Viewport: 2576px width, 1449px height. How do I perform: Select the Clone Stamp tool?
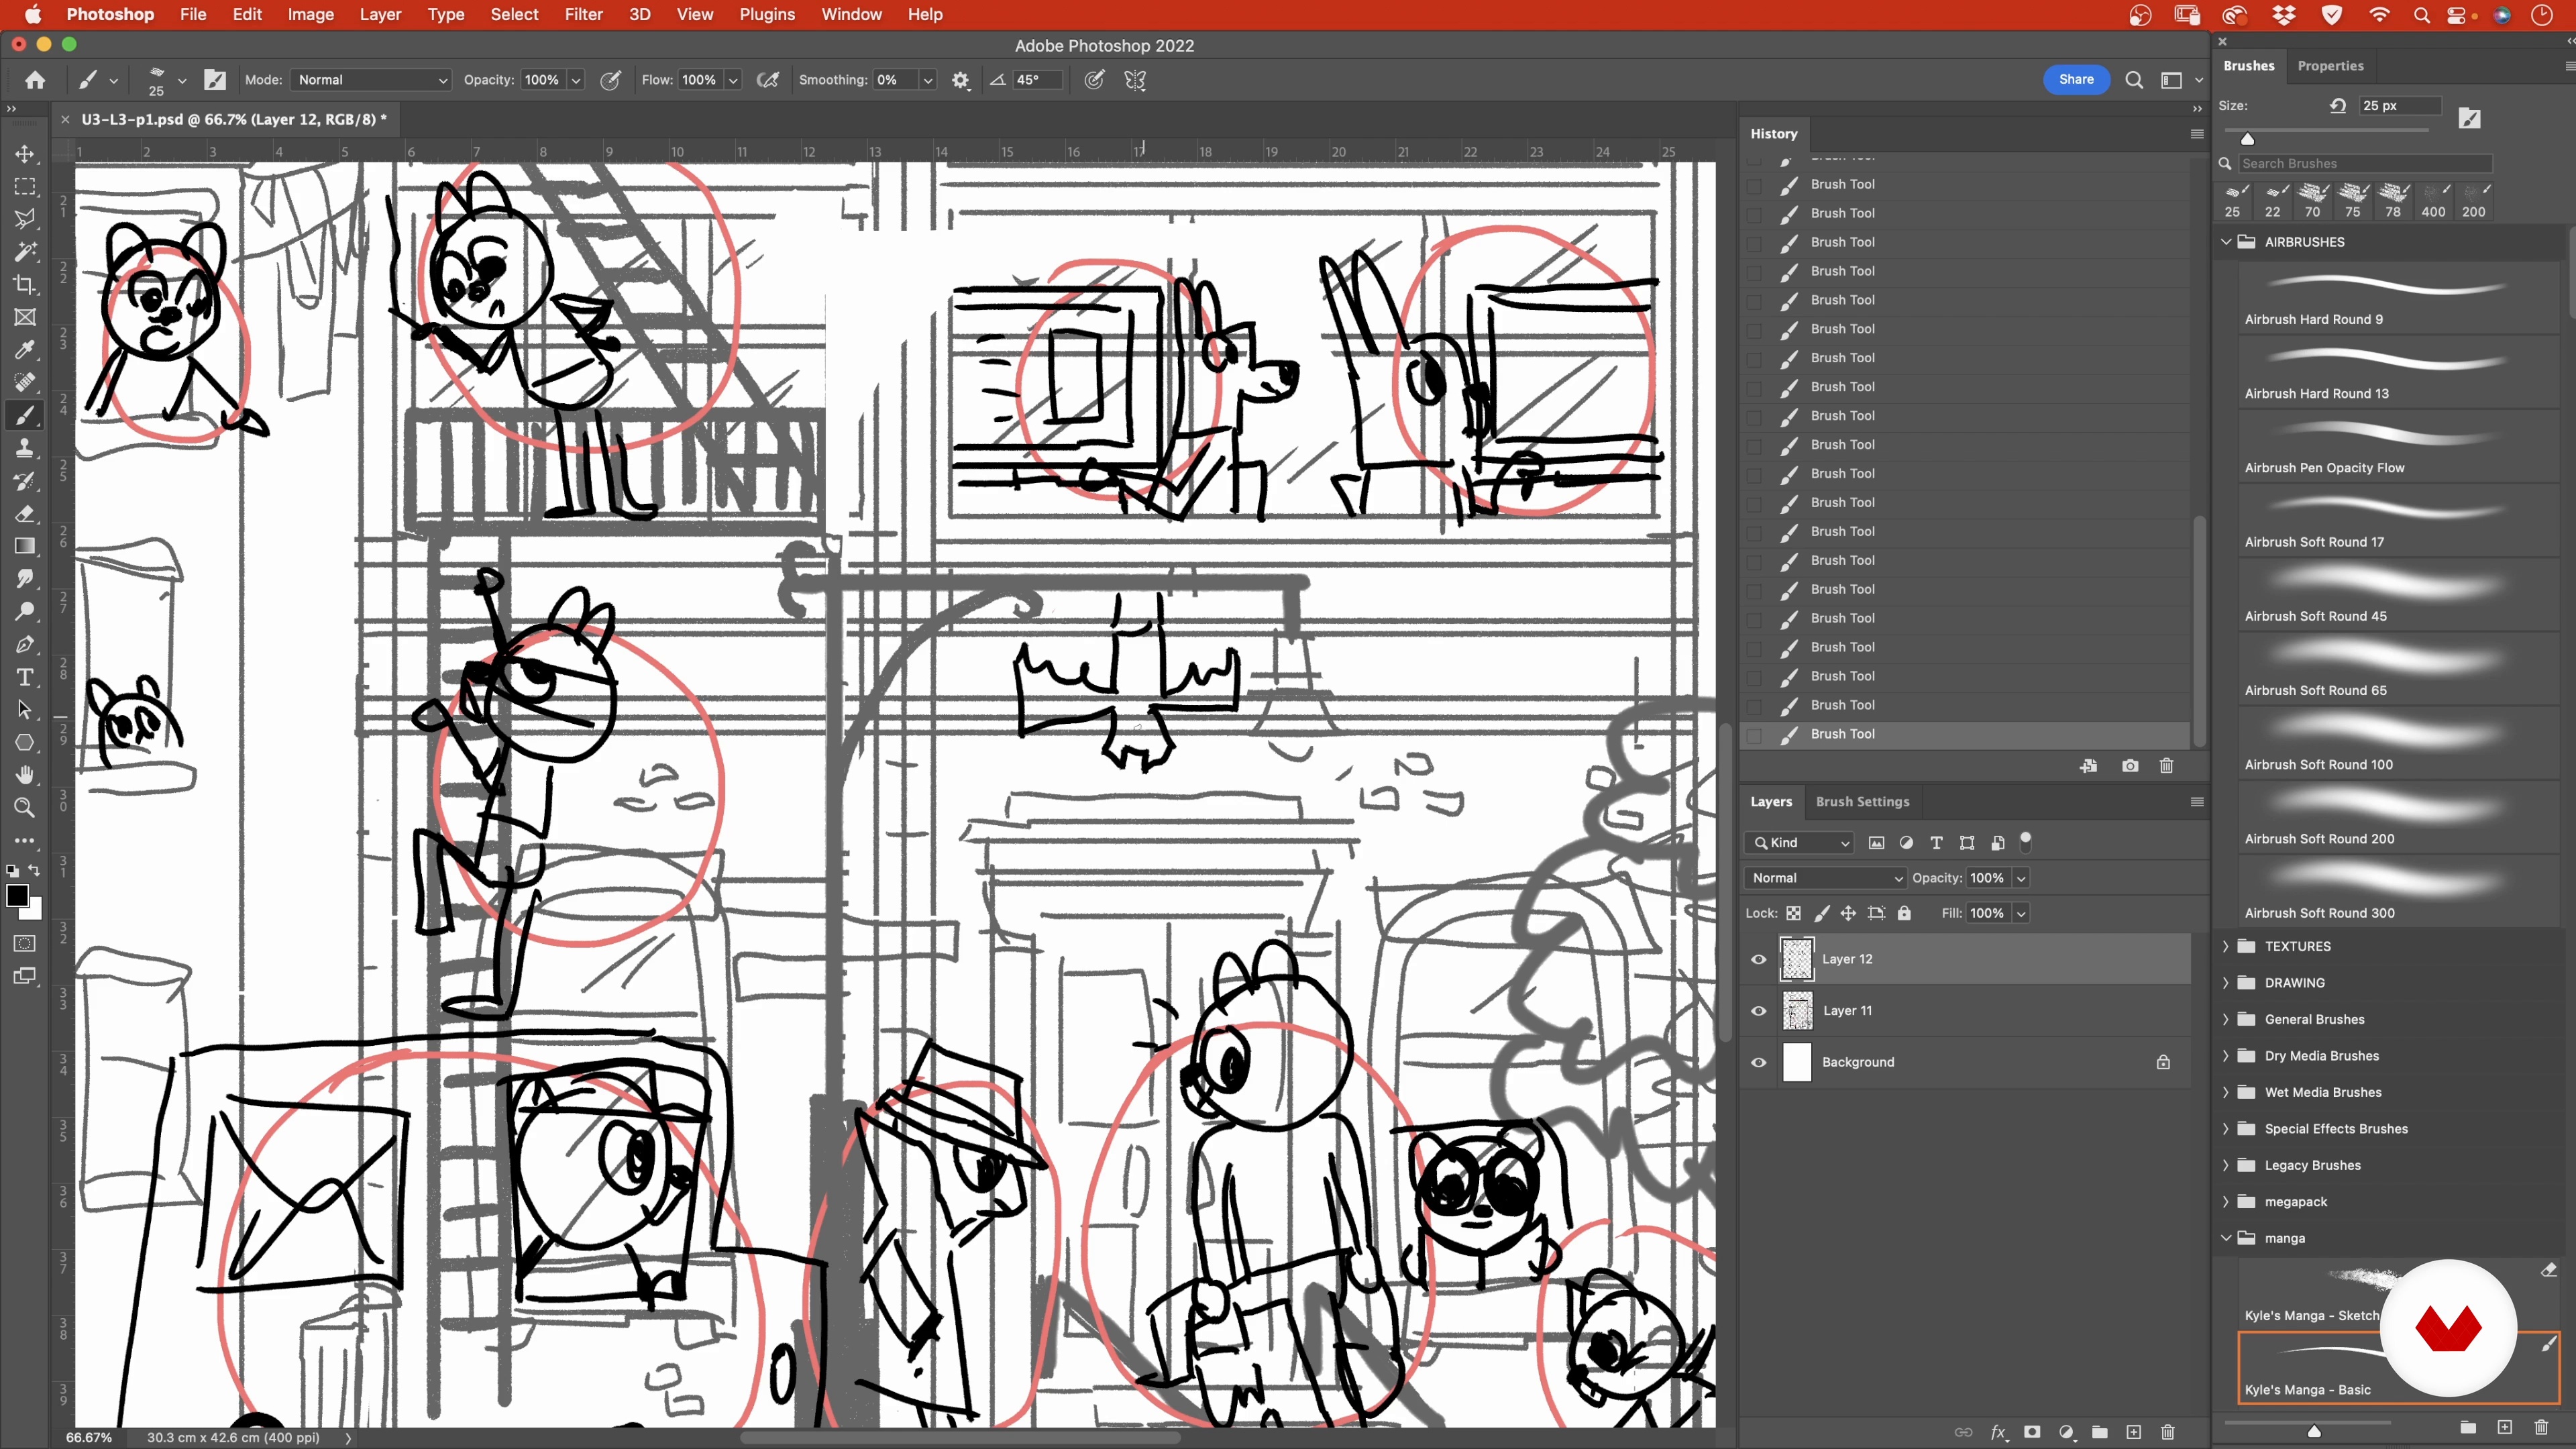click(x=25, y=448)
